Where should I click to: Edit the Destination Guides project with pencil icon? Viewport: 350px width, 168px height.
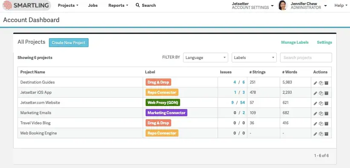[x=315, y=83]
